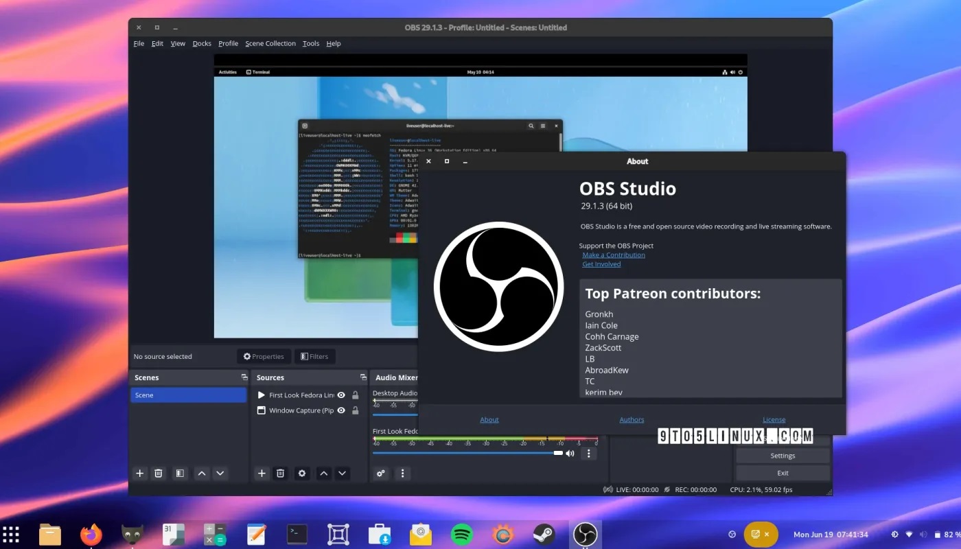Open the text editor dock icon
Viewport: 961px width, 549px height.
pos(256,534)
